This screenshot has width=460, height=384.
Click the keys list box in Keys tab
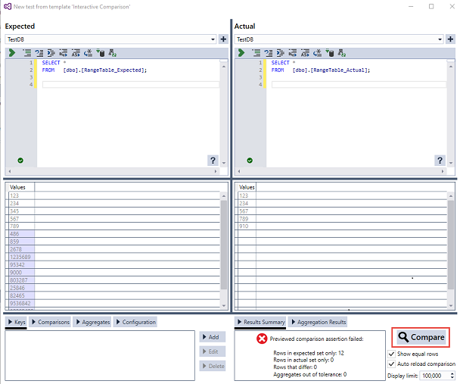tap(100, 355)
